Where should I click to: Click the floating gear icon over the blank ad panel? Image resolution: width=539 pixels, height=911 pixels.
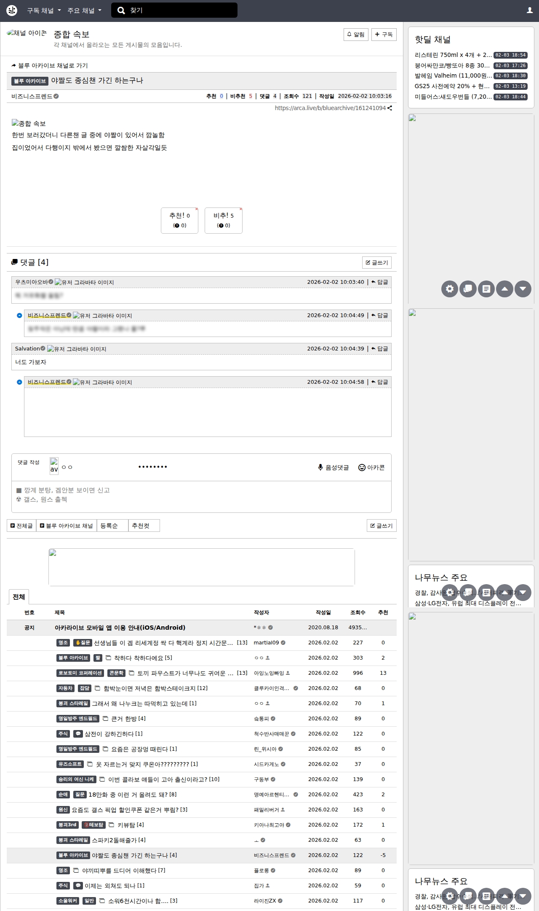tap(450, 289)
